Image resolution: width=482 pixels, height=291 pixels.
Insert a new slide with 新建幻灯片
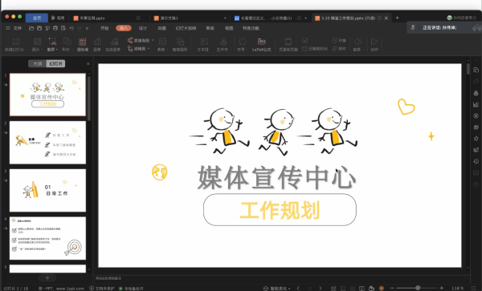pyautogui.click(x=15, y=44)
